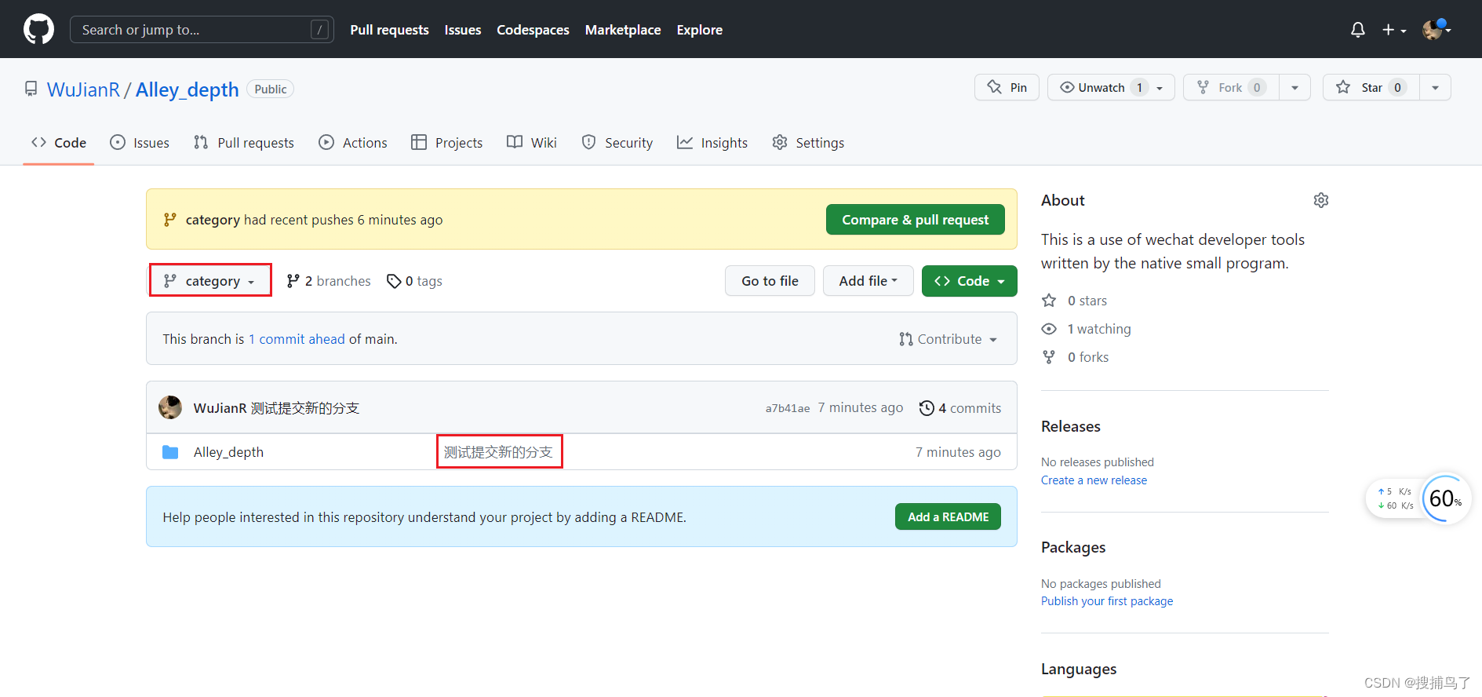Open the create new plus menu

(x=1394, y=29)
